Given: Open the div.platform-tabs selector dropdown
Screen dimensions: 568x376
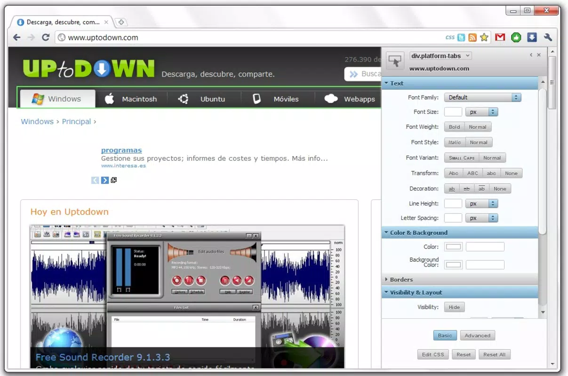Looking at the screenshot, I should point(440,55).
